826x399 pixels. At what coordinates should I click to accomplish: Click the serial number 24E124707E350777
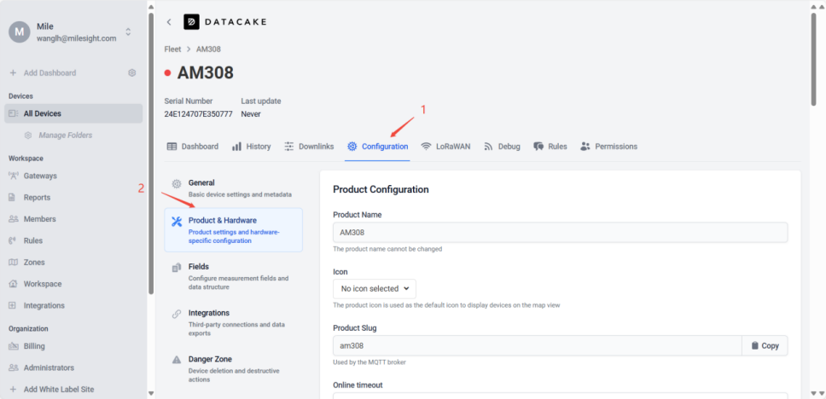198,113
